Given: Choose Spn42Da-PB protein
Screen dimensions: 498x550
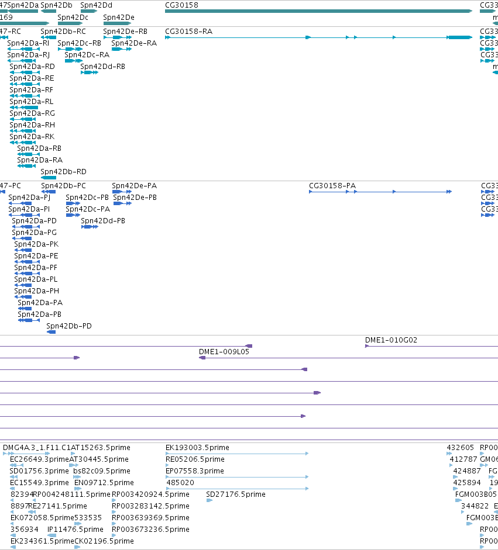Looking at the screenshot, I should (39, 314).
